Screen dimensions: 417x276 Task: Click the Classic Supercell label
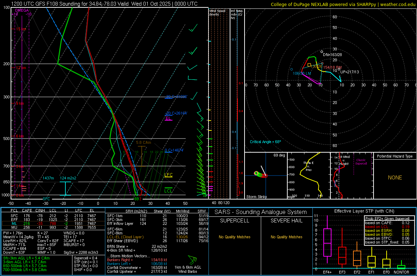tap(361, 162)
